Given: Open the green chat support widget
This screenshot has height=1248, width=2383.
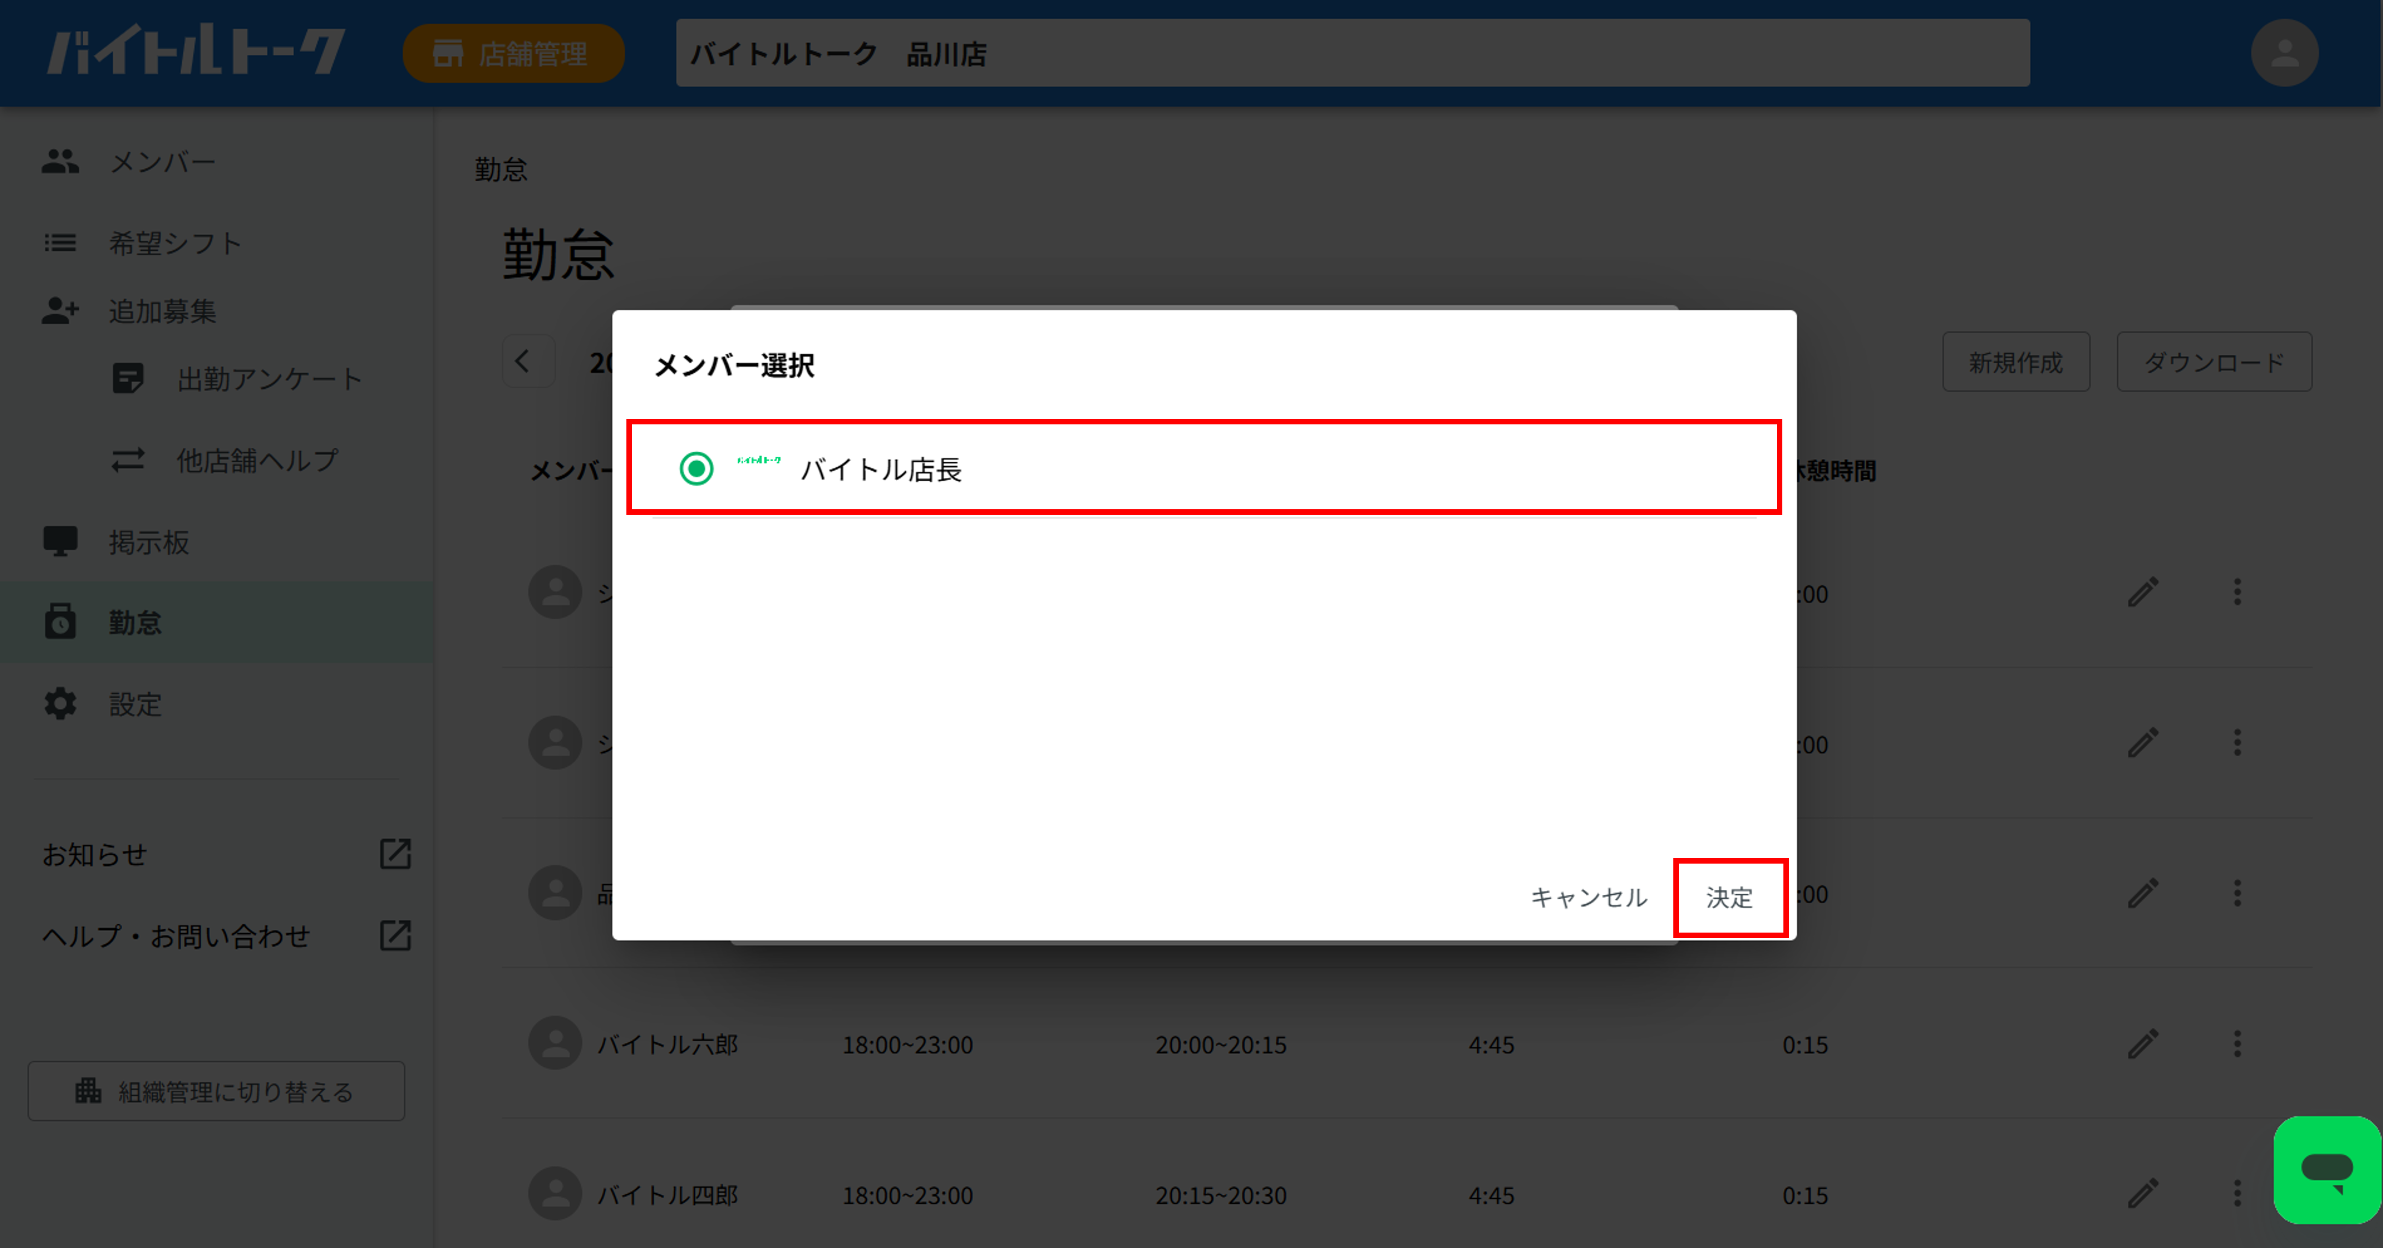Looking at the screenshot, I should (2327, 1169).
